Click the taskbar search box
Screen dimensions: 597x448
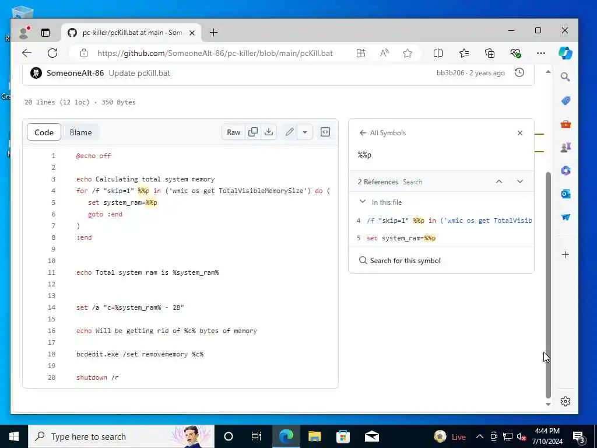tap(121, 436)
